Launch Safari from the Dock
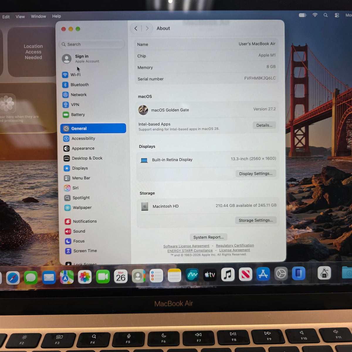352x352 pixels. pos(13,278)
